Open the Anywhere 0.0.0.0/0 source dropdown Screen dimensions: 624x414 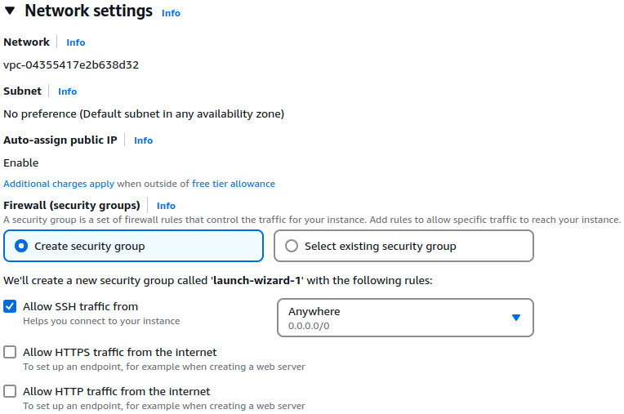pos(405,318)
